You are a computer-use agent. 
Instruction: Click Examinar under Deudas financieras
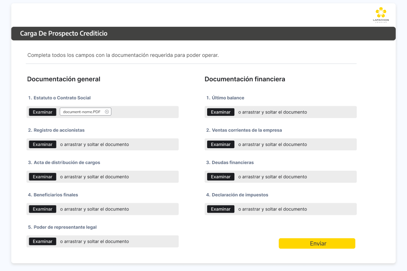(x=221, y=177)
